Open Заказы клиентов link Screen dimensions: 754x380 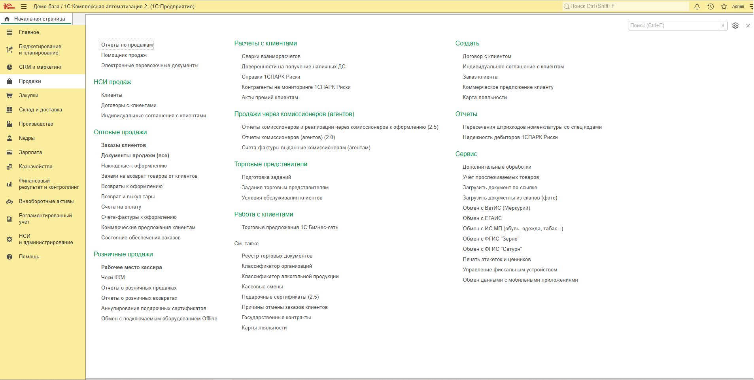(x=123, y=145)
